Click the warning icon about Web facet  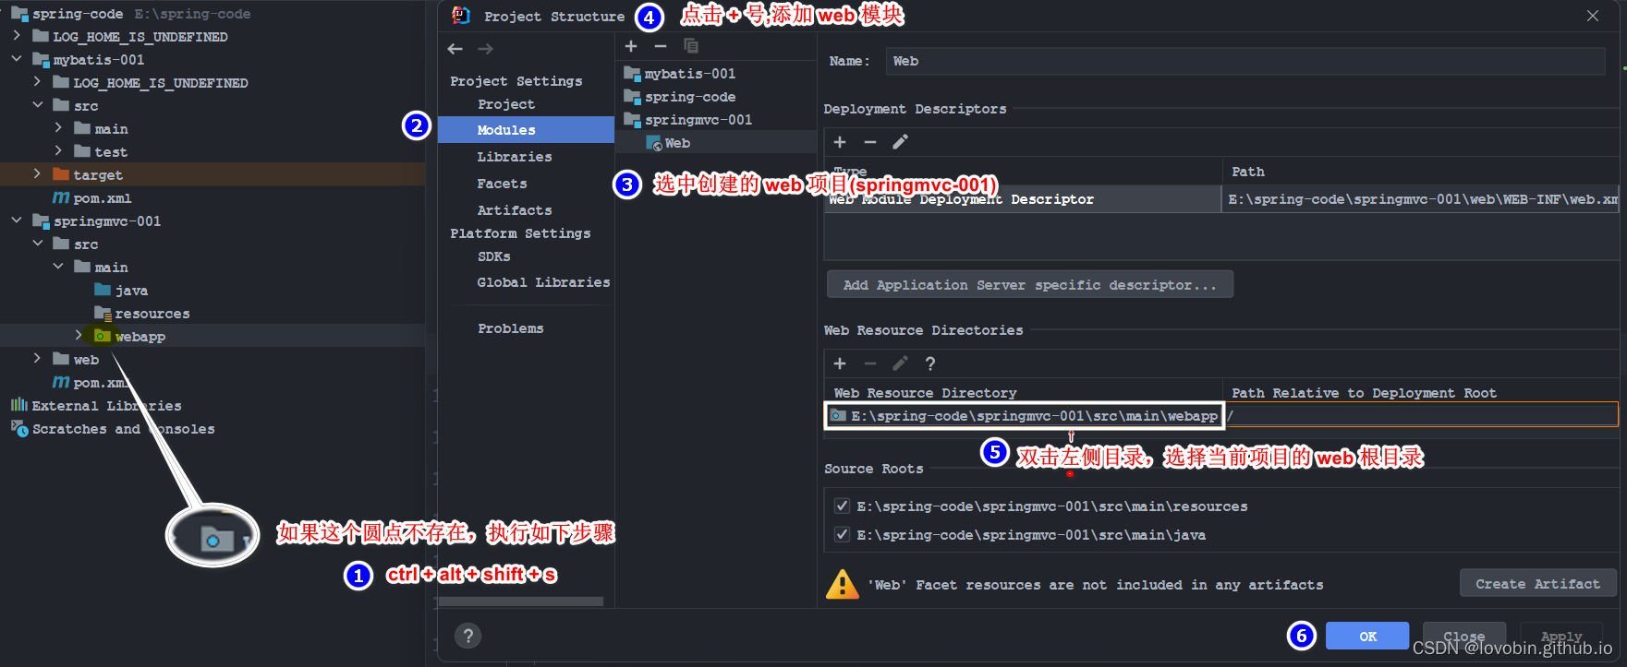click(842, 584)
